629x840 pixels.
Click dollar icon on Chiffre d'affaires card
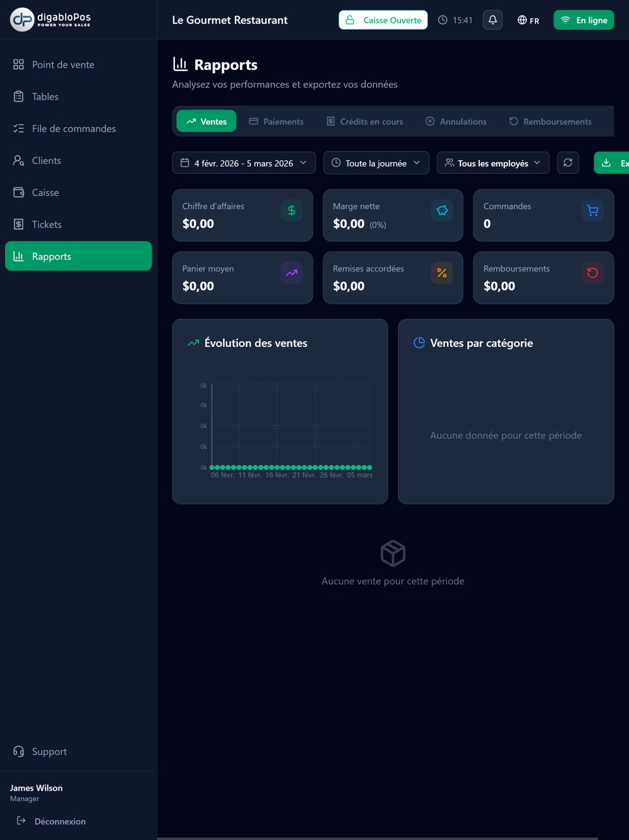pyautogui.click(x=291, y=210)
